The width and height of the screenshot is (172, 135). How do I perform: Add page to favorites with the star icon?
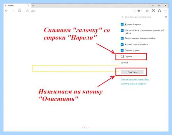coord(139,11)
